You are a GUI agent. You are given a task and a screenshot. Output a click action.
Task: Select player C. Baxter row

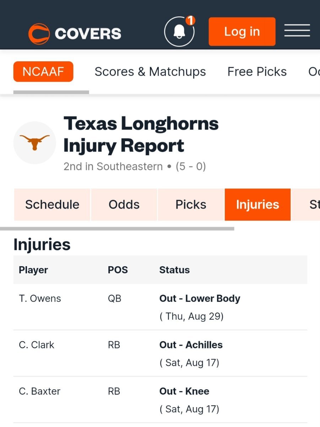click(x=160, y=400)
